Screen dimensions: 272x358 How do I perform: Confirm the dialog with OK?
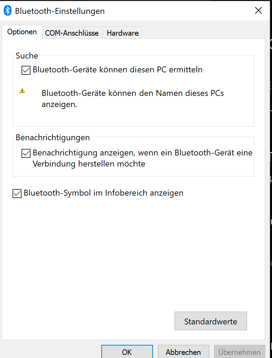tap(127, 352)
